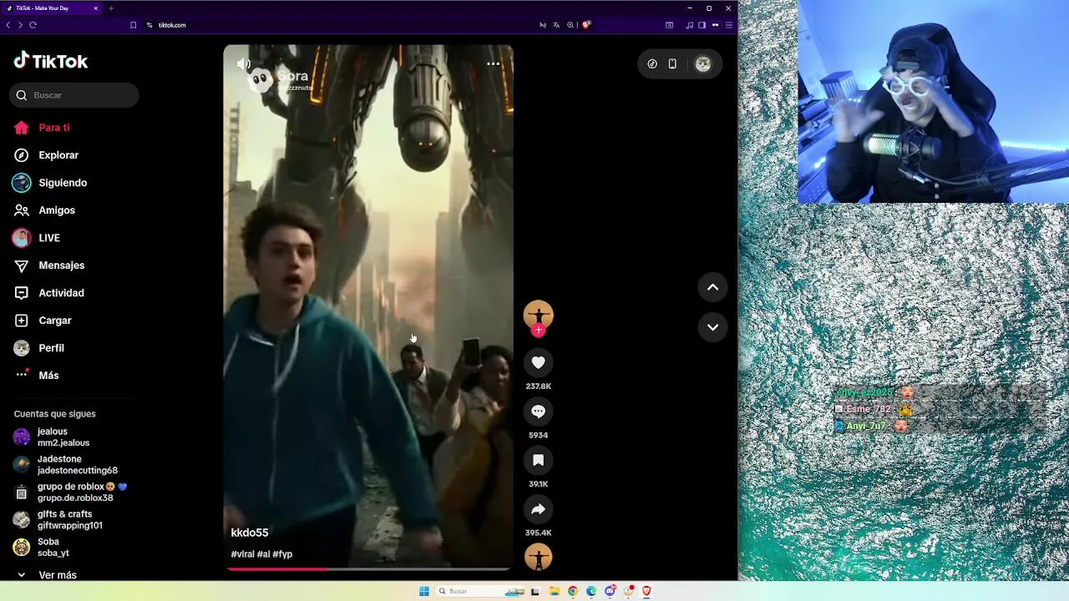1069x601 pixels.
Task: Open the Windows Start menu
Action: click(424, 591)
